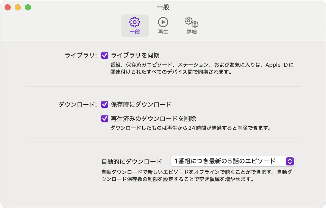The width and height of the screenshot is (326, 208).
Task: Click the 再生済みのダウンロードを削除 label text
Action: coord(153,119)
